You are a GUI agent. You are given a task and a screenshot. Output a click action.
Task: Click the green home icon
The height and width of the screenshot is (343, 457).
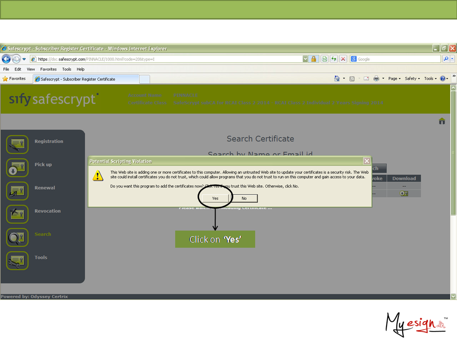pos(442,121)
